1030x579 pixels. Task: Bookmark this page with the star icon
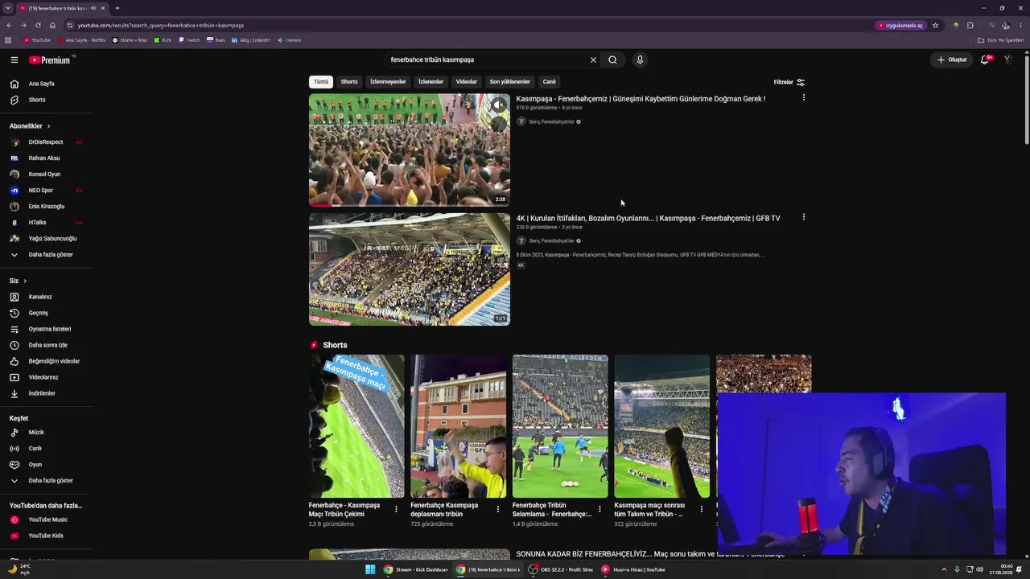[935, 25]
